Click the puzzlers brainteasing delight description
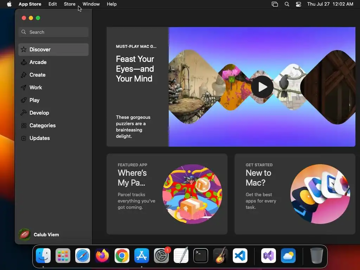The image size is (360, 270). pyautogui.click(x=133, y=127)
